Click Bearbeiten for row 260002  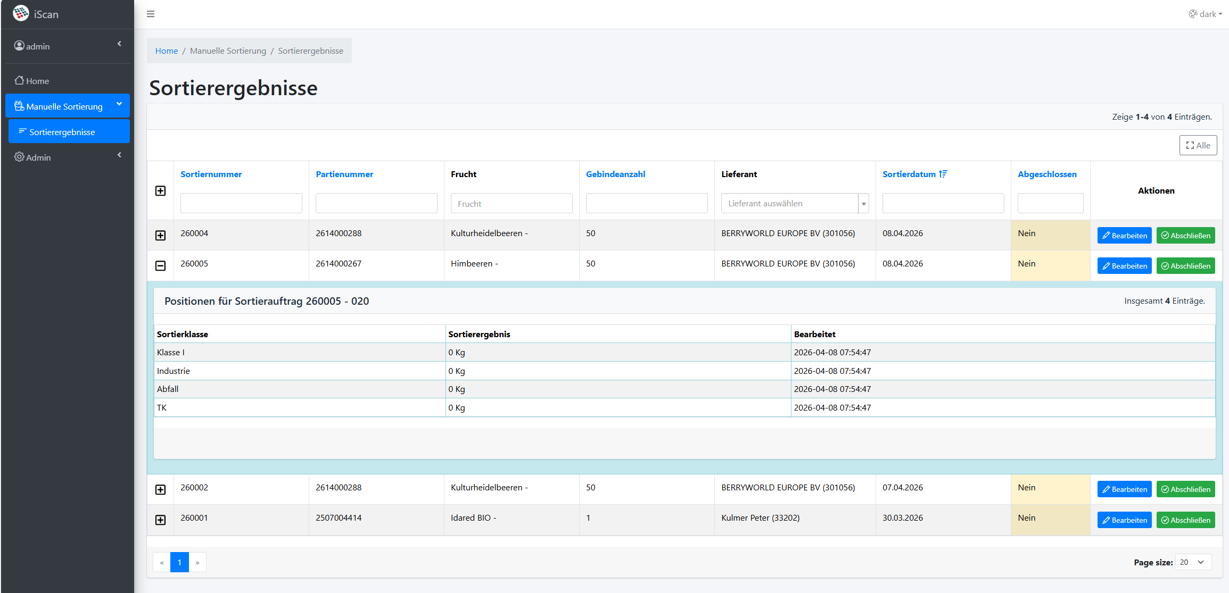click(x=1124, y=489)
